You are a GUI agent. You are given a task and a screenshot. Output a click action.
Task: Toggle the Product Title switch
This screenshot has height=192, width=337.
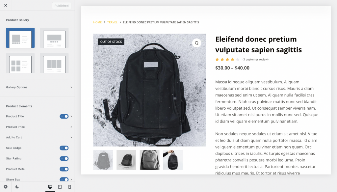64,116
